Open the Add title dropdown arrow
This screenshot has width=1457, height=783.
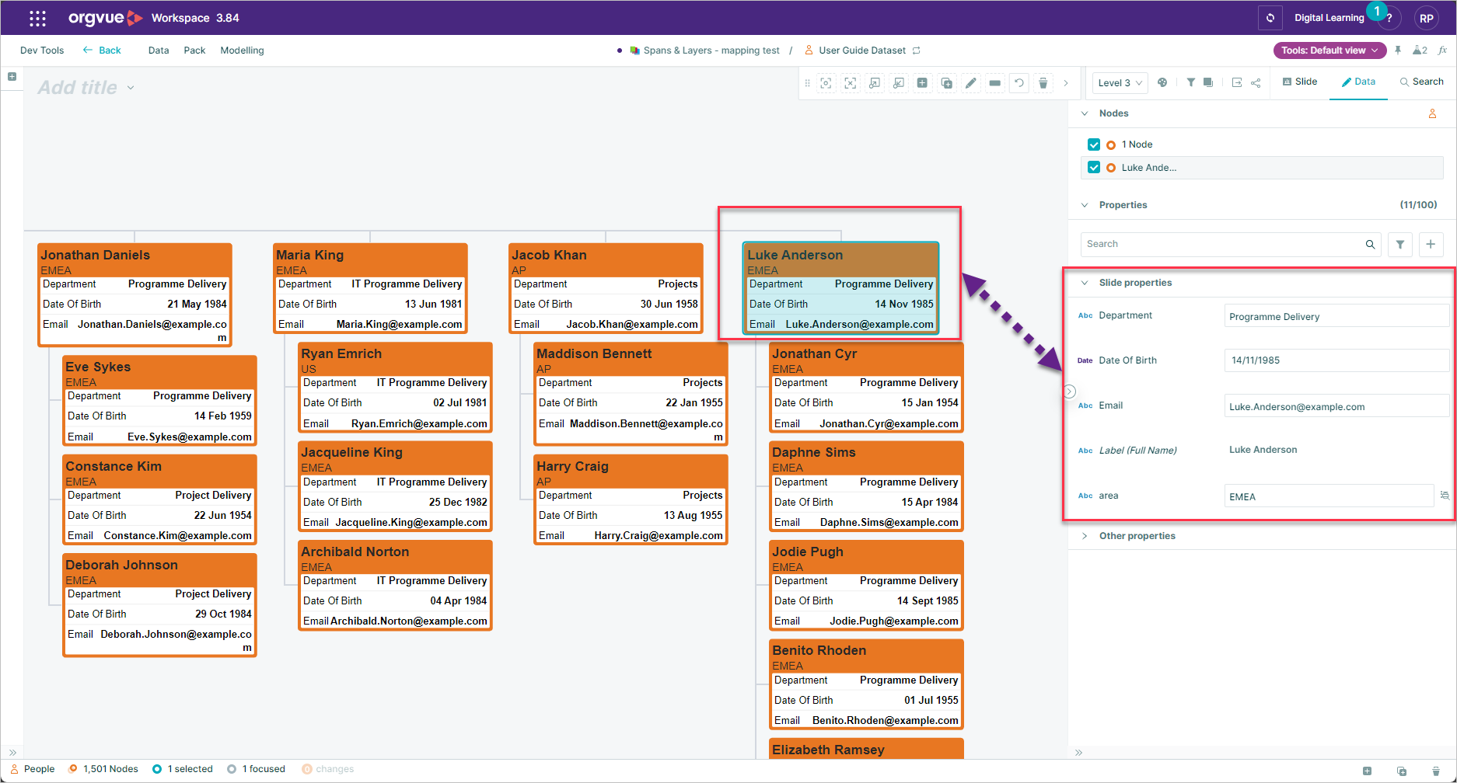(131, 88)
